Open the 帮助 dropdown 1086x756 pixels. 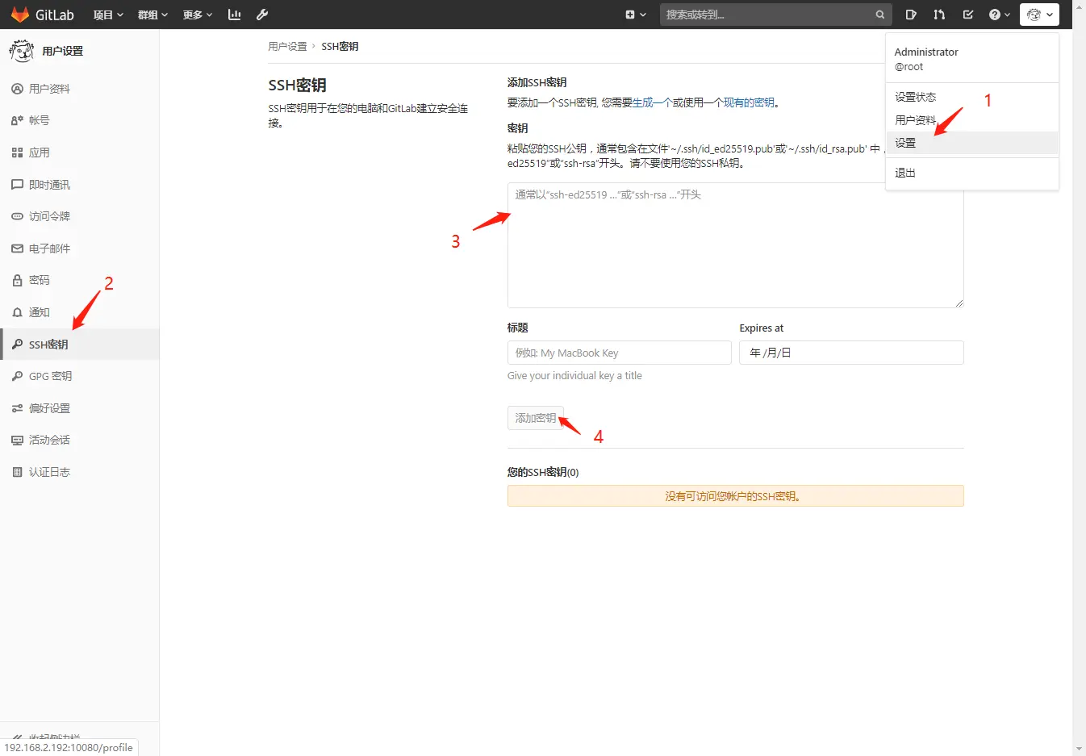click(x=998, y=14)
